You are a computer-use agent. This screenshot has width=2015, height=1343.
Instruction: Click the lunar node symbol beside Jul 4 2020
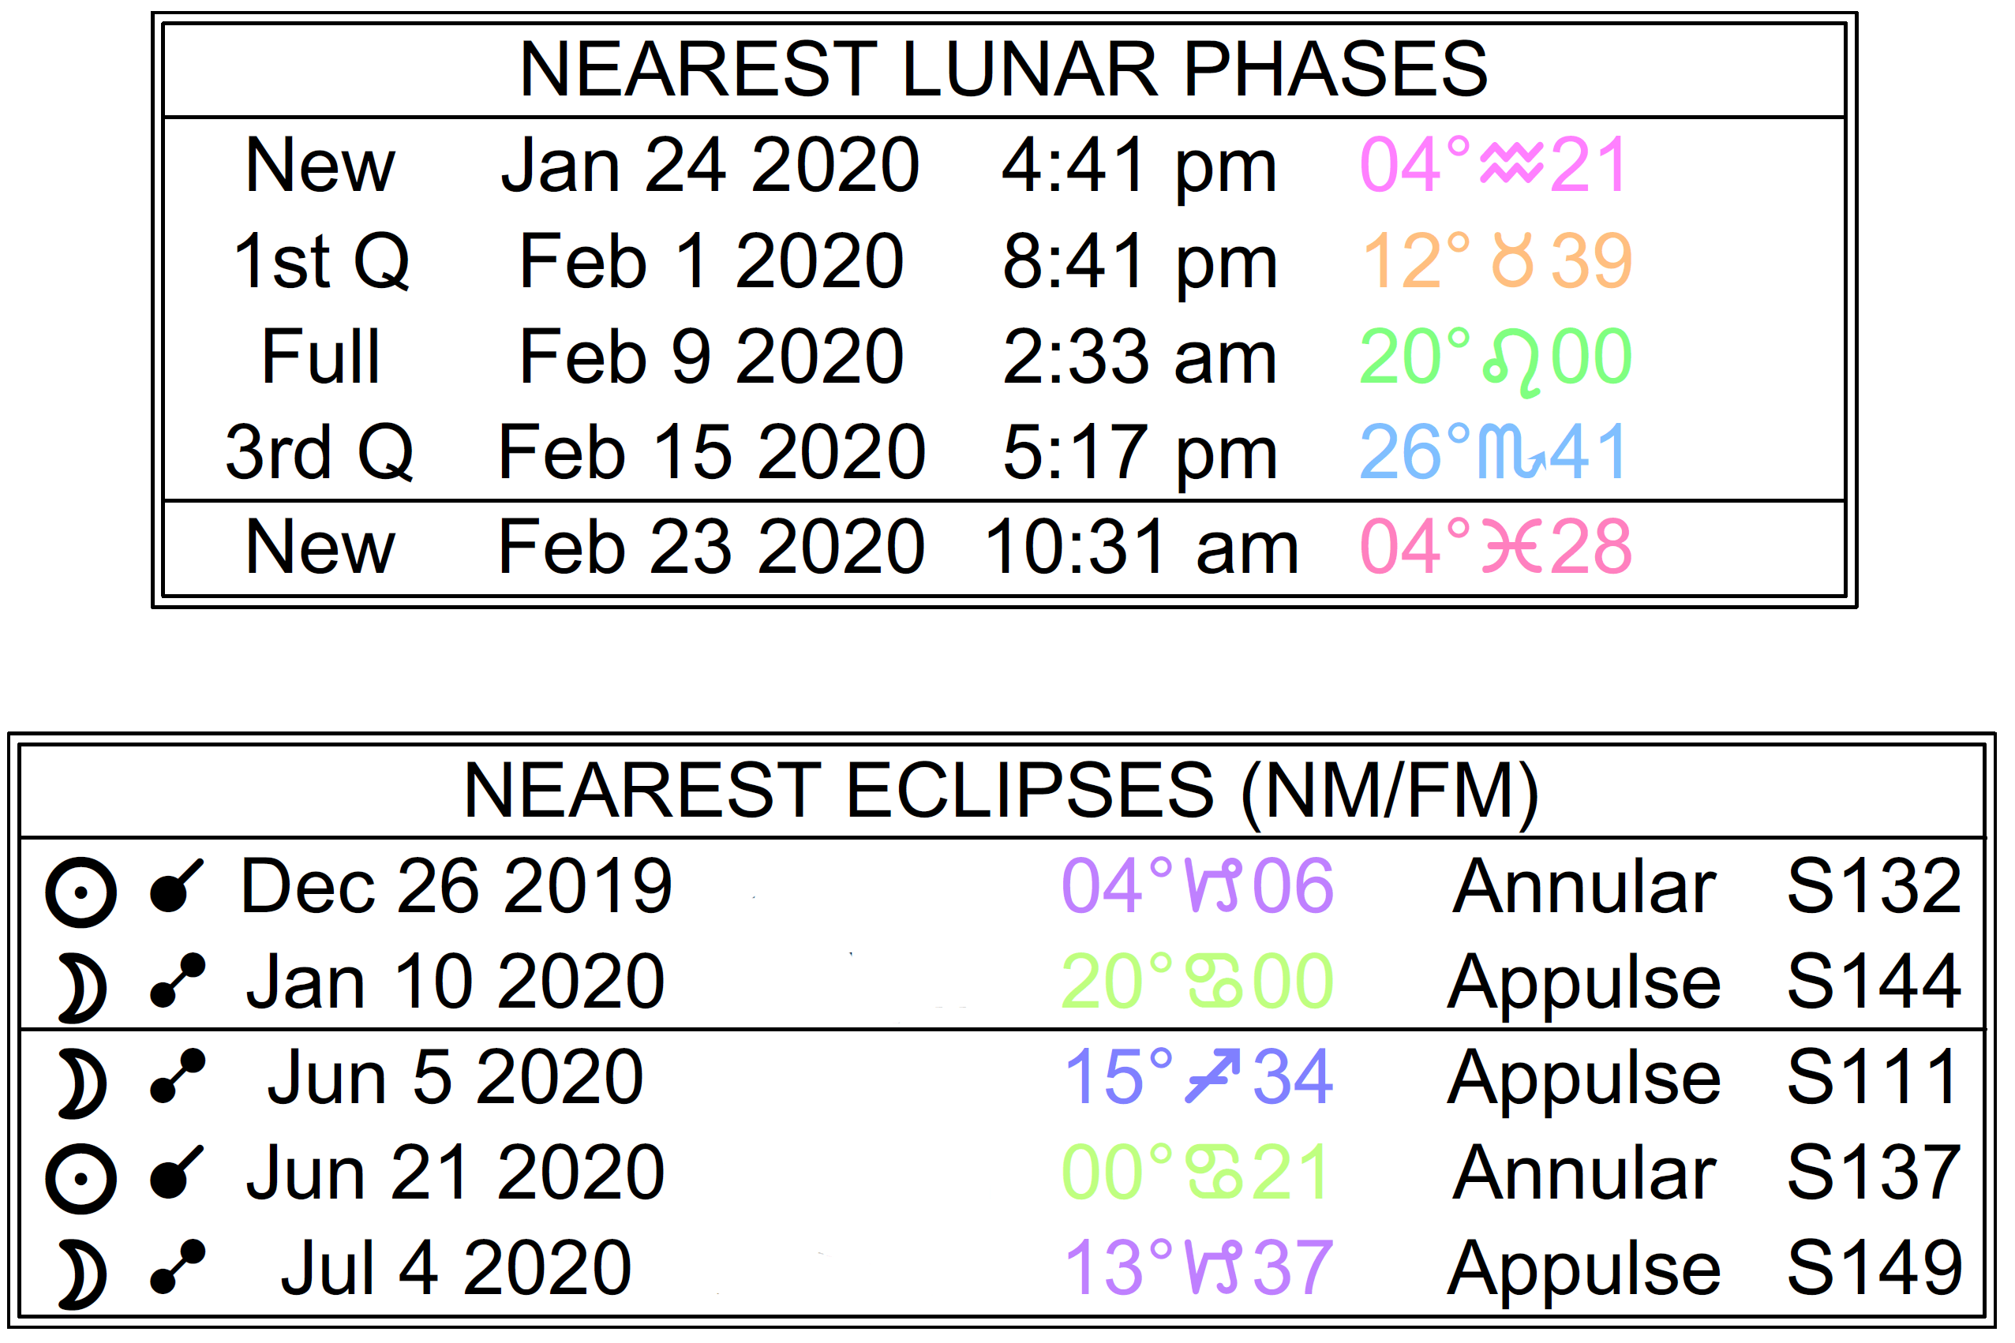[x=178, y=1266]
